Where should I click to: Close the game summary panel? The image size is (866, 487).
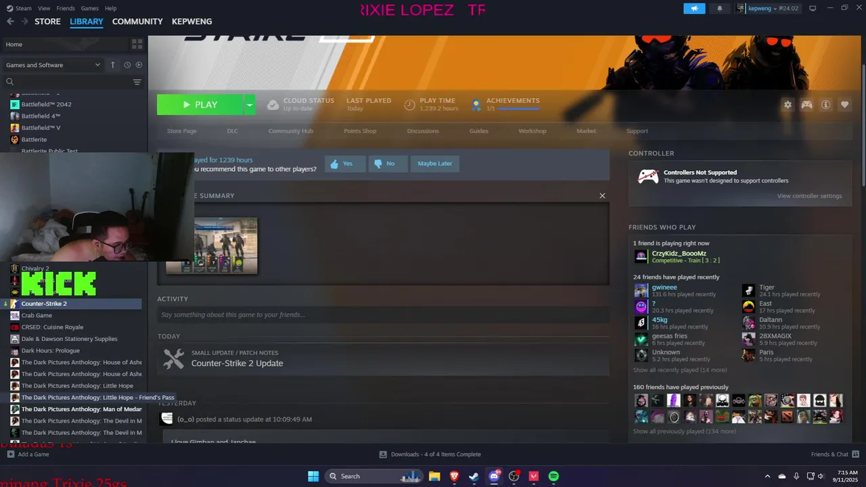click(602, 195)
